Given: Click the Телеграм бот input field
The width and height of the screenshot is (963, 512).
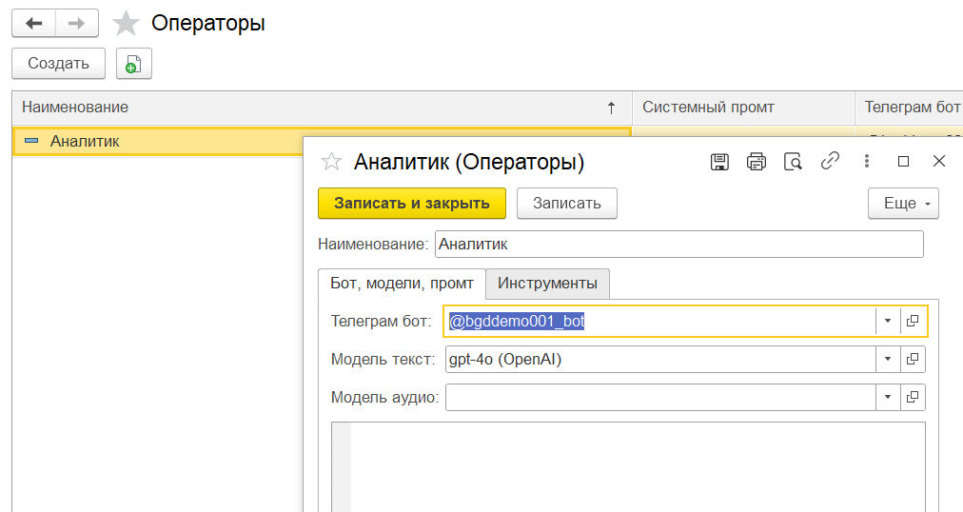Looking at the screenshot, I should 660,321.
